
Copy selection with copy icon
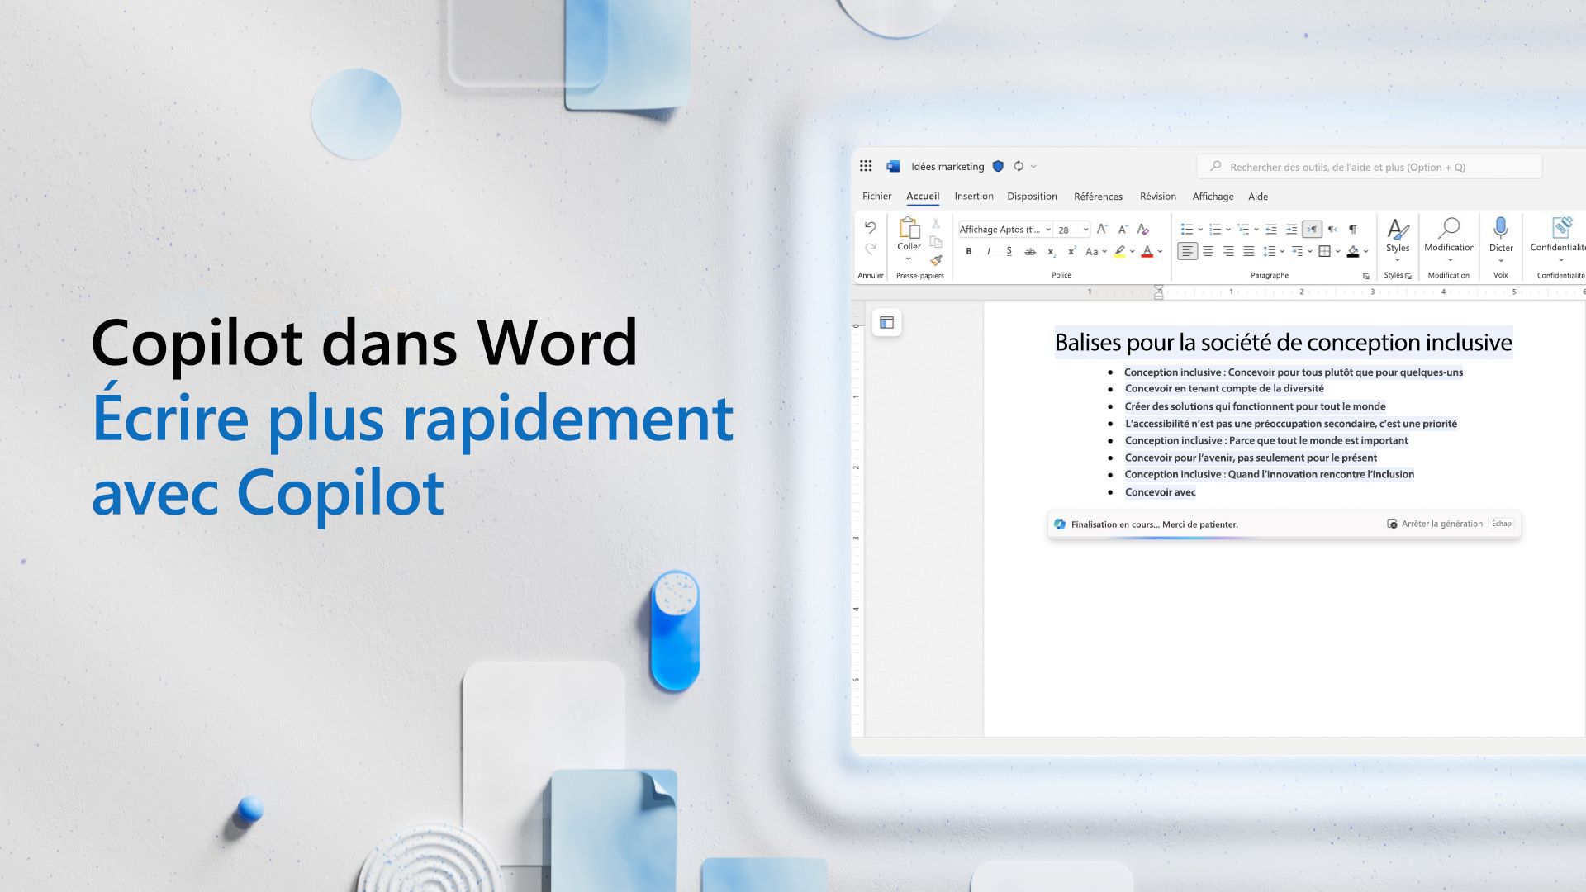click(x=936, y=242)
